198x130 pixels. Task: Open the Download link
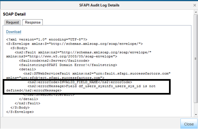point(14,32)
